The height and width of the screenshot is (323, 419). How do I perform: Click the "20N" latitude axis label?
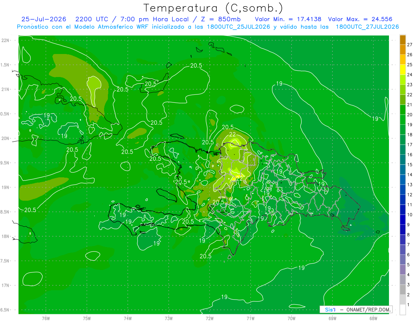click(5, 138)
